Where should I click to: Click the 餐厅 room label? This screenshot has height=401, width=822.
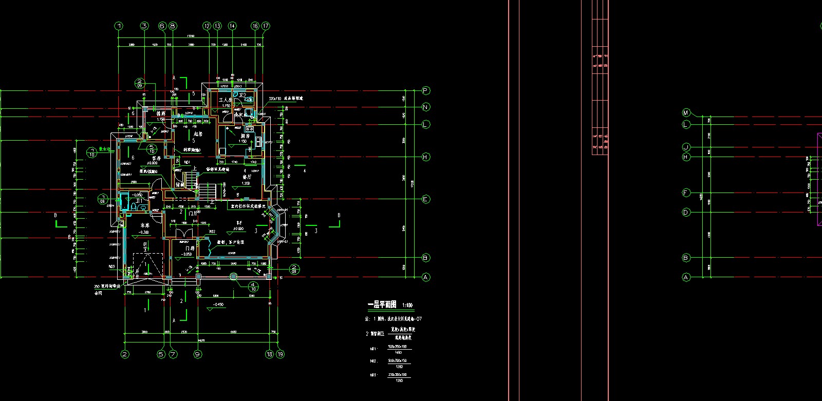click(247, 177)
